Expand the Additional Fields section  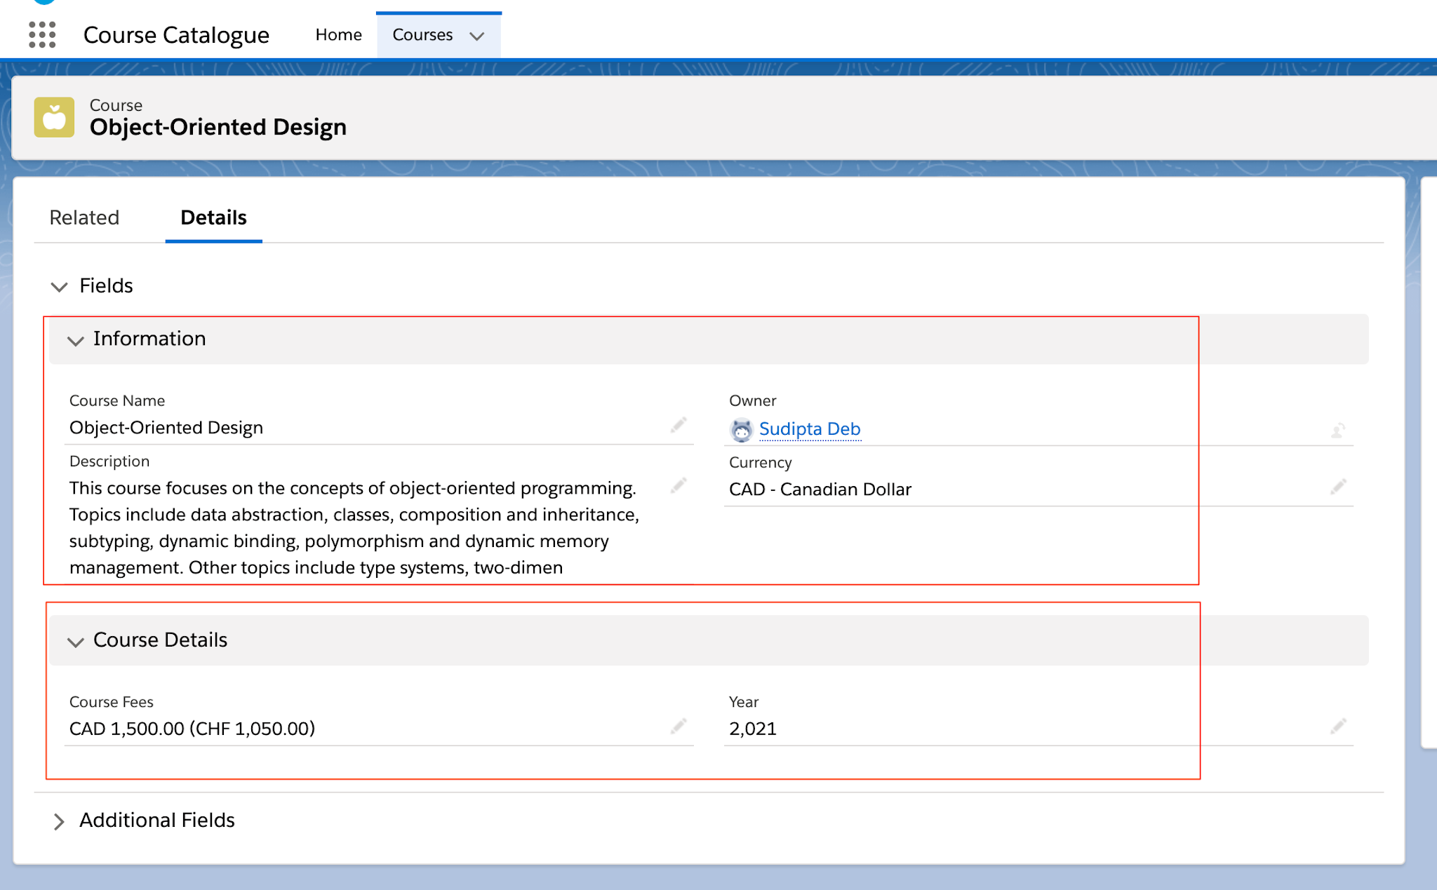pyautogui.click(x=59, y=821)
